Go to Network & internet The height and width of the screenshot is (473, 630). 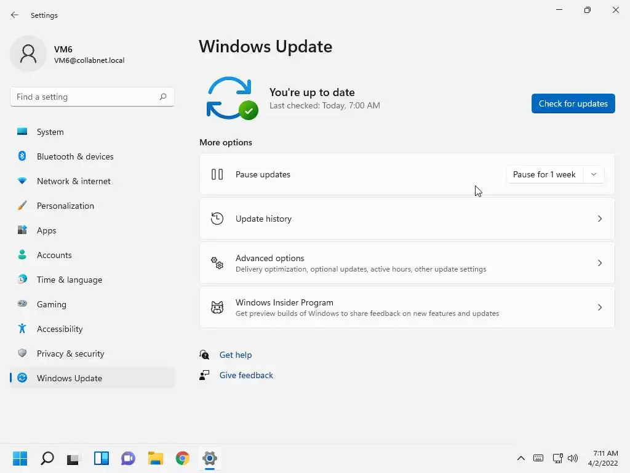coord(92,181)
